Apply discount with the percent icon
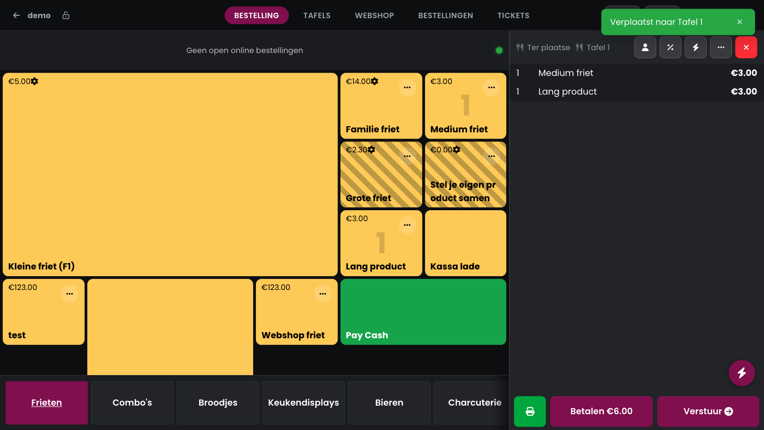 670,47
